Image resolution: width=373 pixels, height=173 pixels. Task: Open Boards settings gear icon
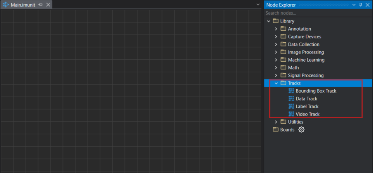[x=301, y=130]
